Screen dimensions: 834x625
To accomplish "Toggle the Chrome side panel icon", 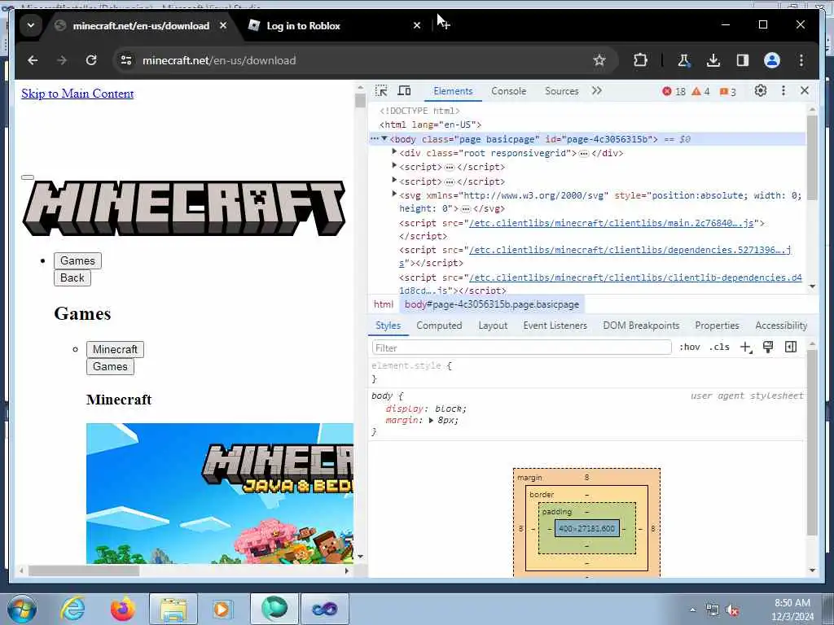I will click(x=743, y=60).
